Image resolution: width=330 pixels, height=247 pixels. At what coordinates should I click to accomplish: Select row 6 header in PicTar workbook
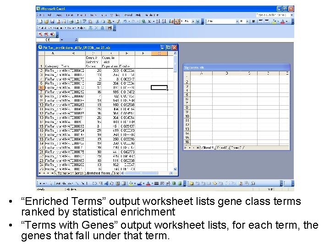point(41,87)
